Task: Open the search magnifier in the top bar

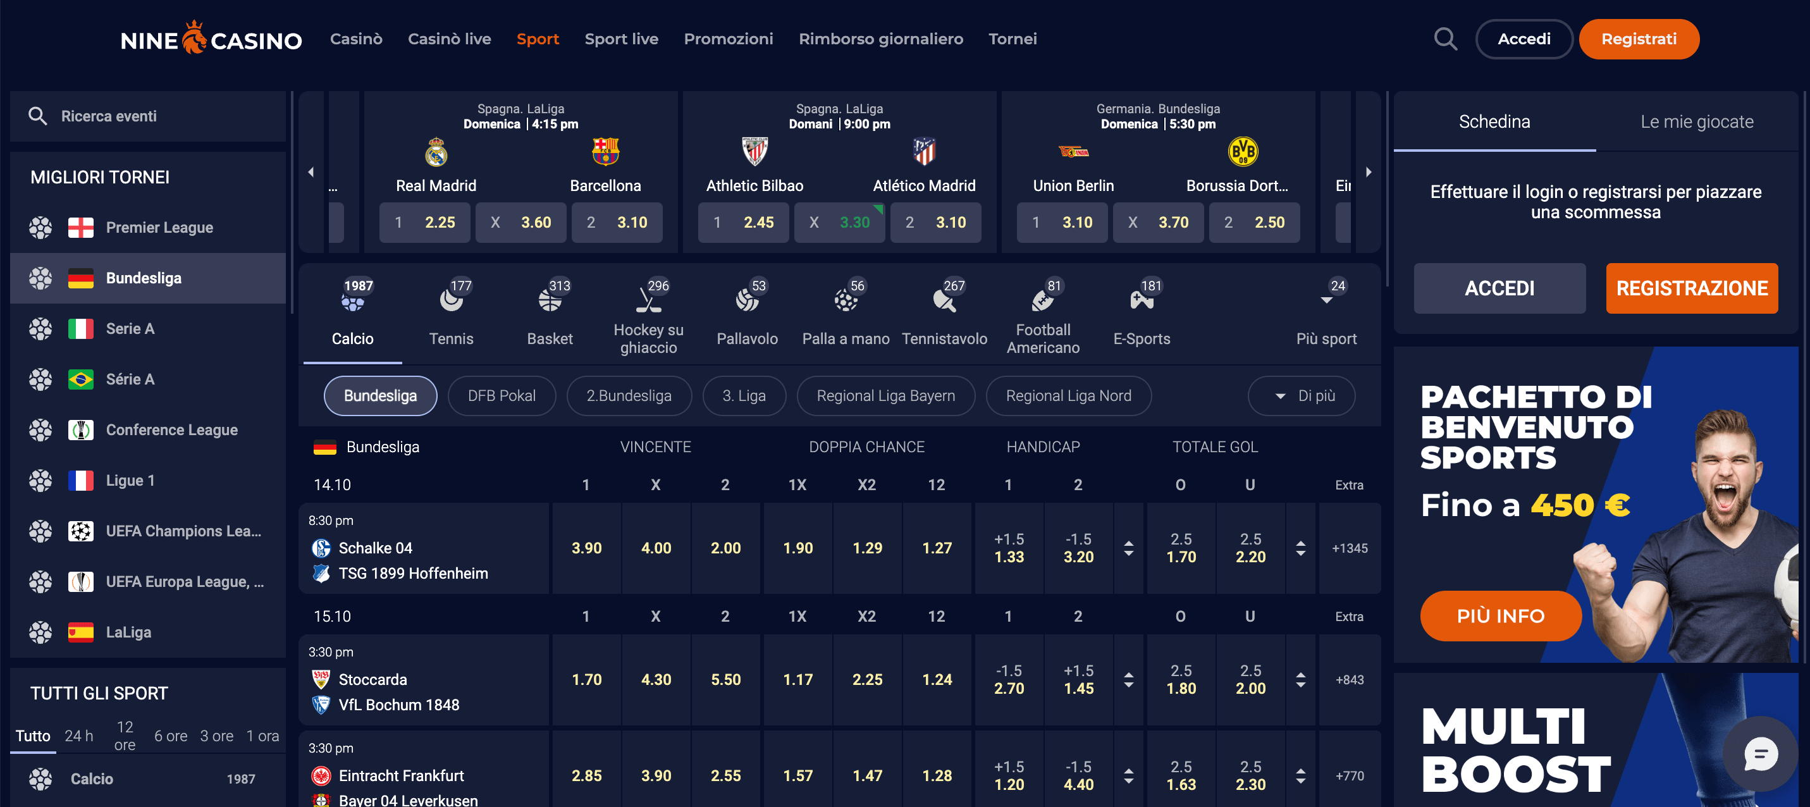Action: [1445, 39]
